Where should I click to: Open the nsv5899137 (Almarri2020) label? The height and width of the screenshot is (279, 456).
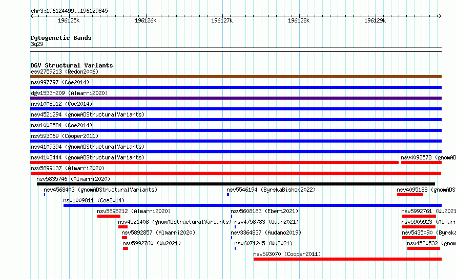point(68,168)
